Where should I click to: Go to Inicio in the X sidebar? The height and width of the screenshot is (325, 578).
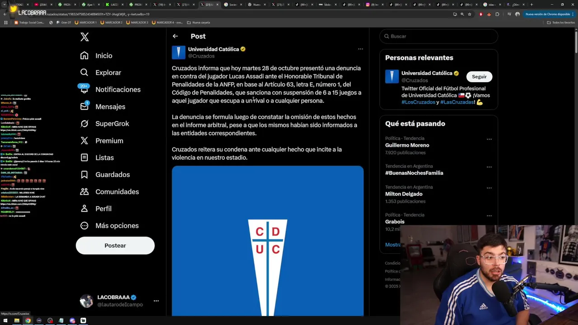96,56
